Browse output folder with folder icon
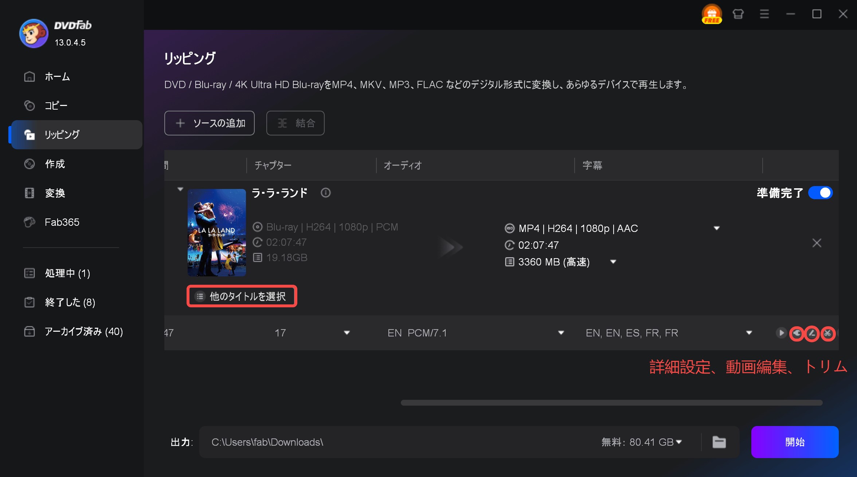857x477 pixels. tap(719, 442)
